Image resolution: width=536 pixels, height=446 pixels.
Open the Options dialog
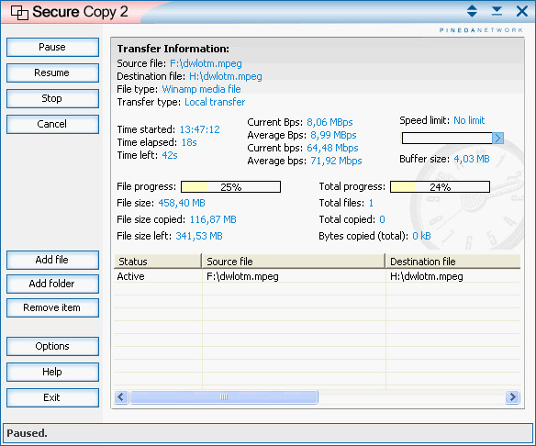(52, 346)
